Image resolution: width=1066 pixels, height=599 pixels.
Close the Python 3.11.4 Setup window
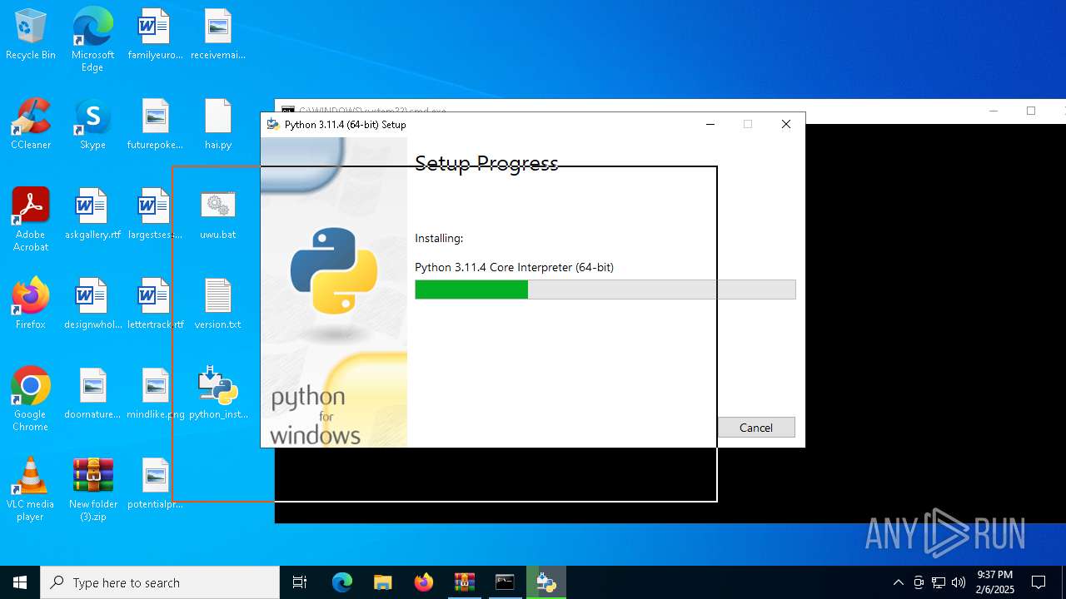(x=785, y=124)
